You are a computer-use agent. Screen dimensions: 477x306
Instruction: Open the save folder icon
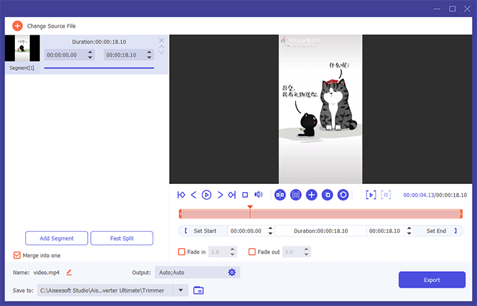coord(198,290)
